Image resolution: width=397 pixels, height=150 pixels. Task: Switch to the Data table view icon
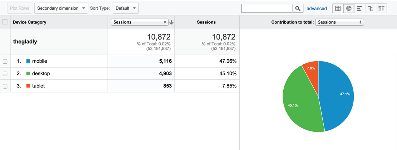(338, 8)
